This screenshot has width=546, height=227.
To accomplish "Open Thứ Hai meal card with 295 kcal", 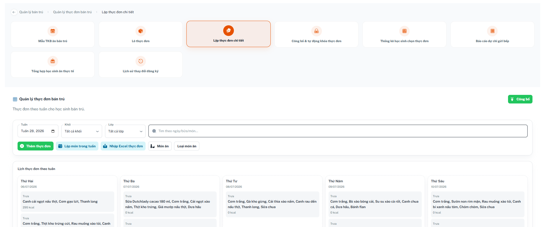I will point(67,202).
